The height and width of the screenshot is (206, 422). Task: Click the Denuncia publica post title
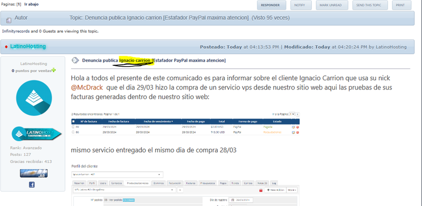coord(154,60)
